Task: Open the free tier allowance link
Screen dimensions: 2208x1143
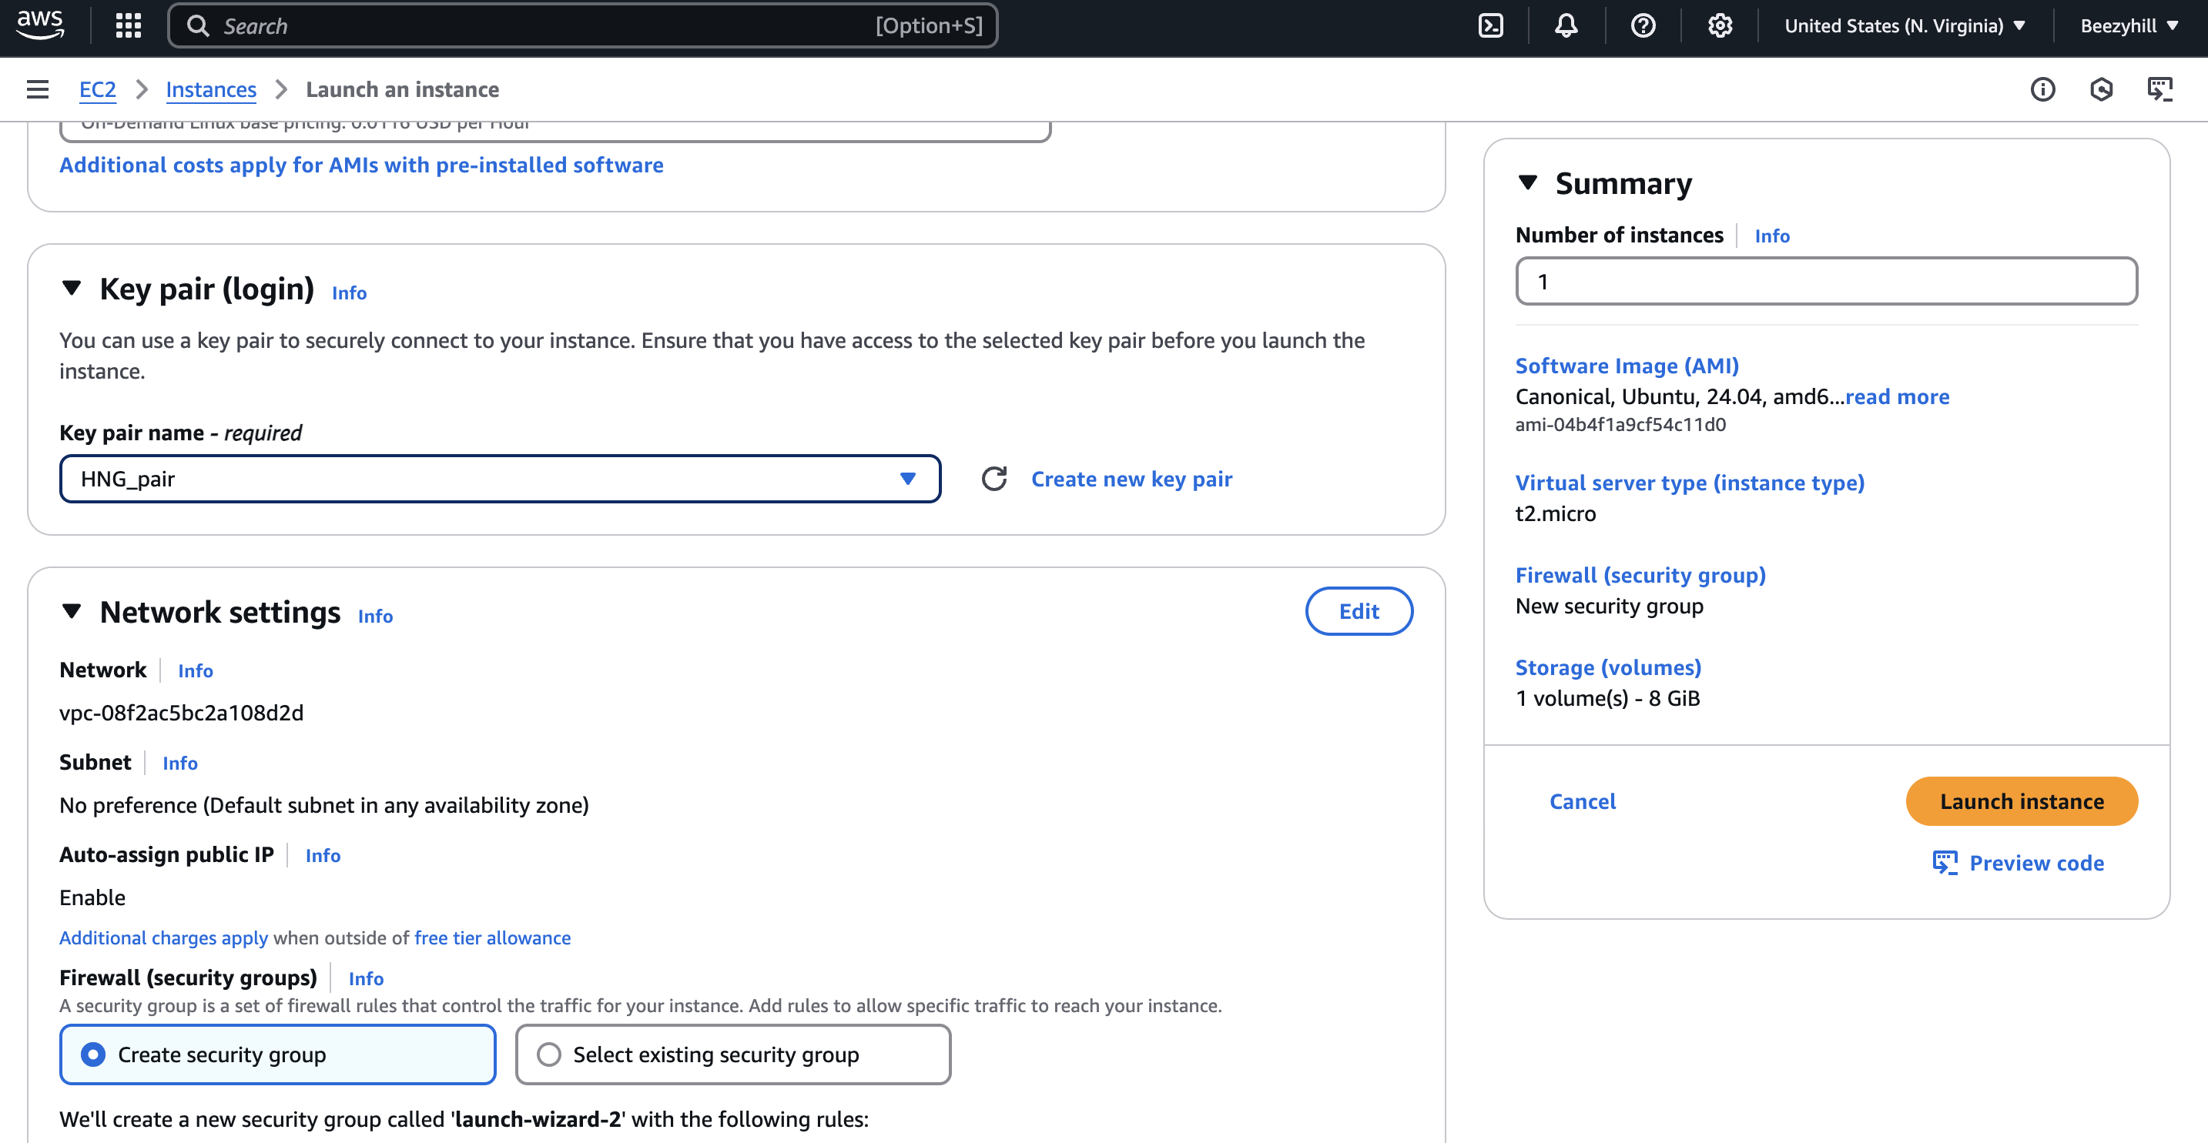Action: pos(492,938)
